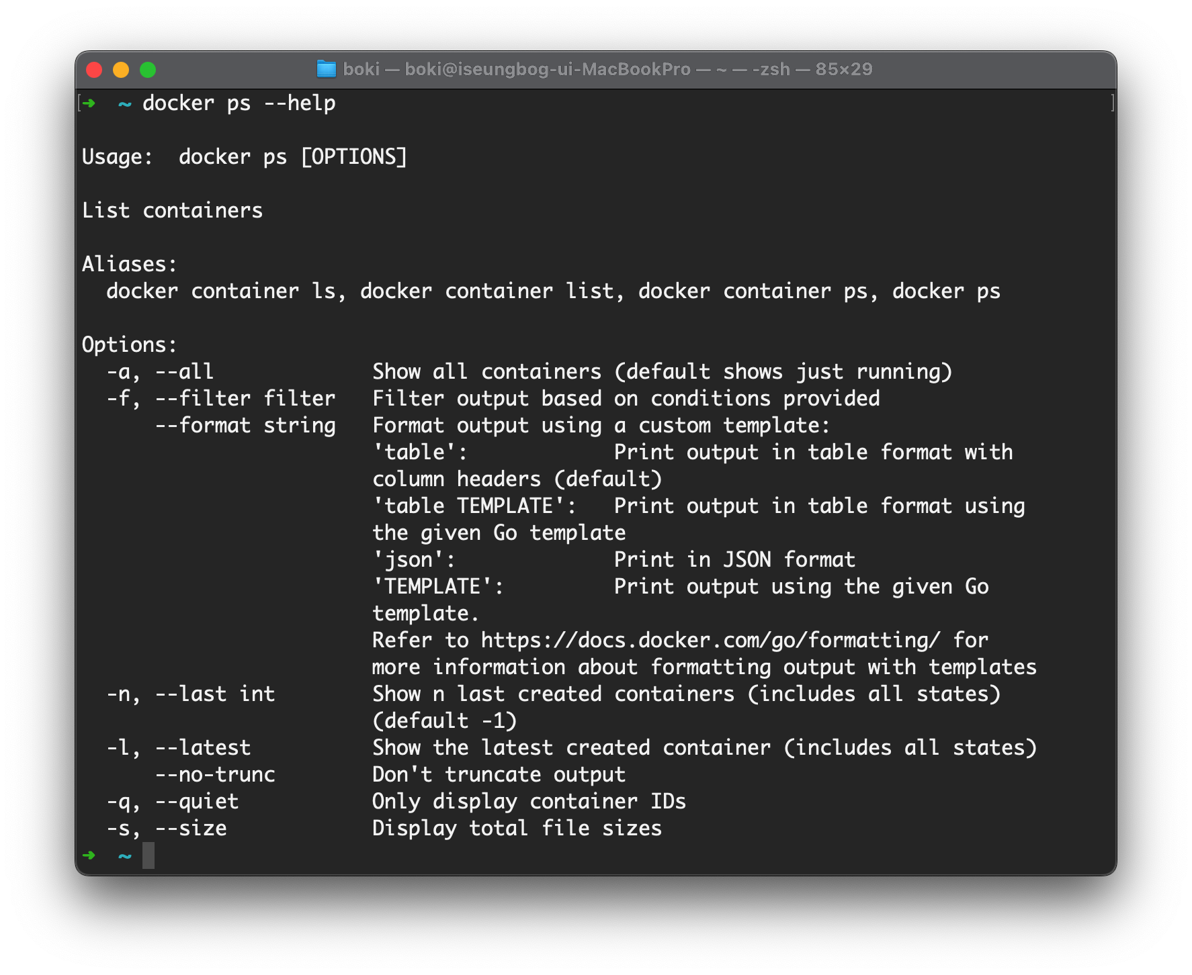Click the '--no-trunc' option flag
Viewport: 1192px width, 975px height.
point(215,775)
